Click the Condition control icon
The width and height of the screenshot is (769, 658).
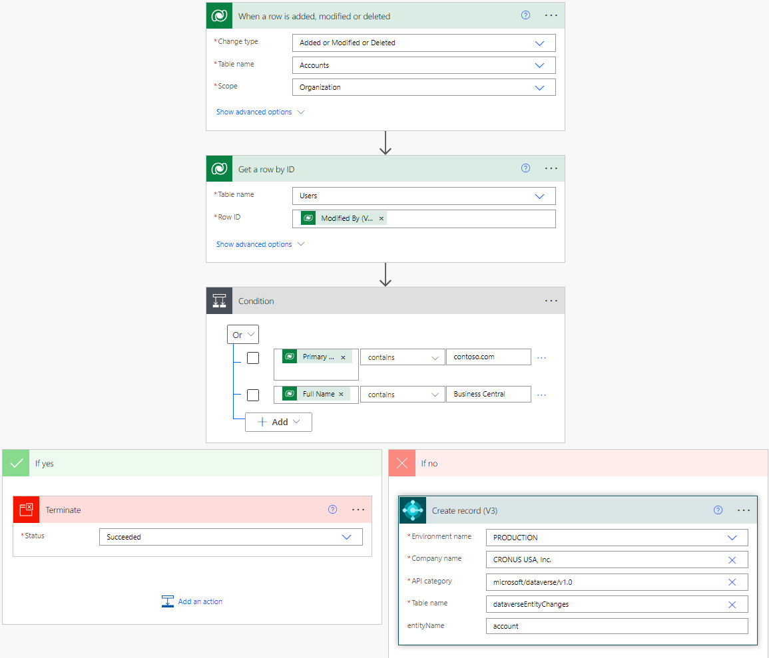(219, 300)
